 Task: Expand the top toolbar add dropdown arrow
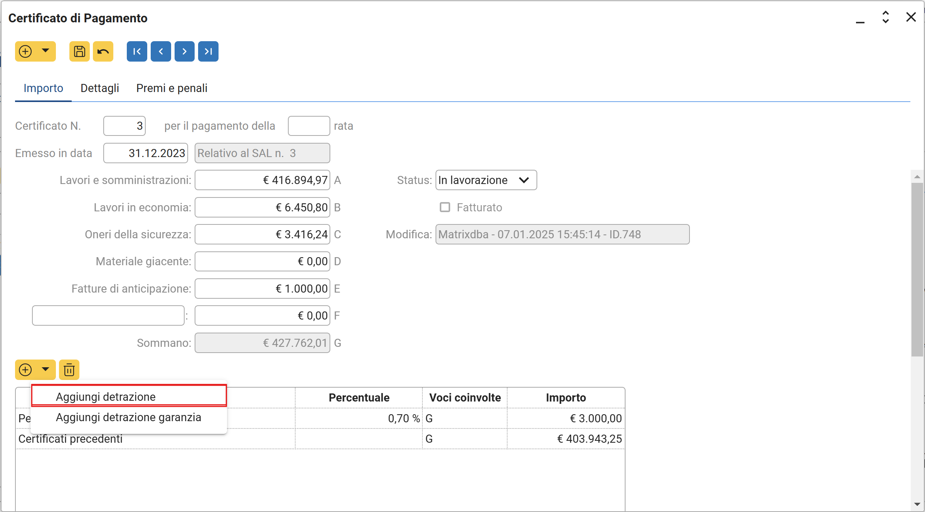coord(45,50)
